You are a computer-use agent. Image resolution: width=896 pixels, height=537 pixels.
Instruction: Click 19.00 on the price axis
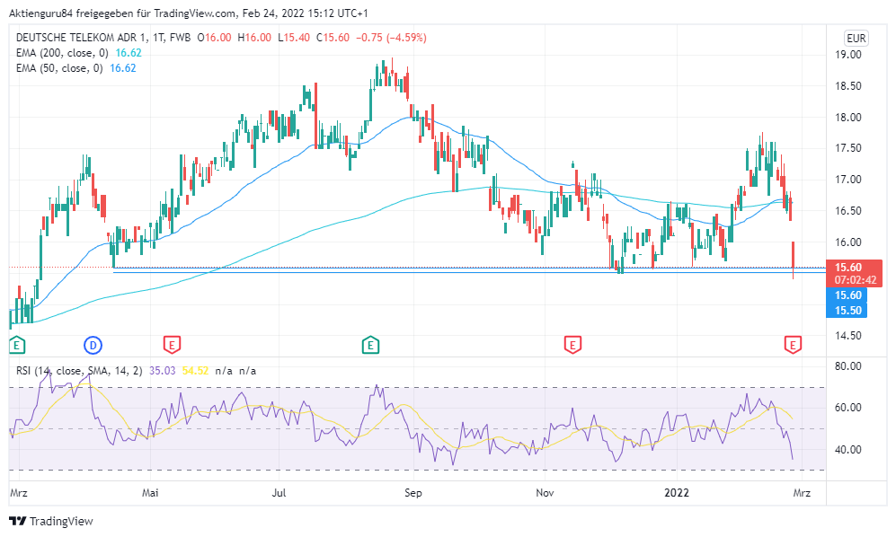pos(848,55)
